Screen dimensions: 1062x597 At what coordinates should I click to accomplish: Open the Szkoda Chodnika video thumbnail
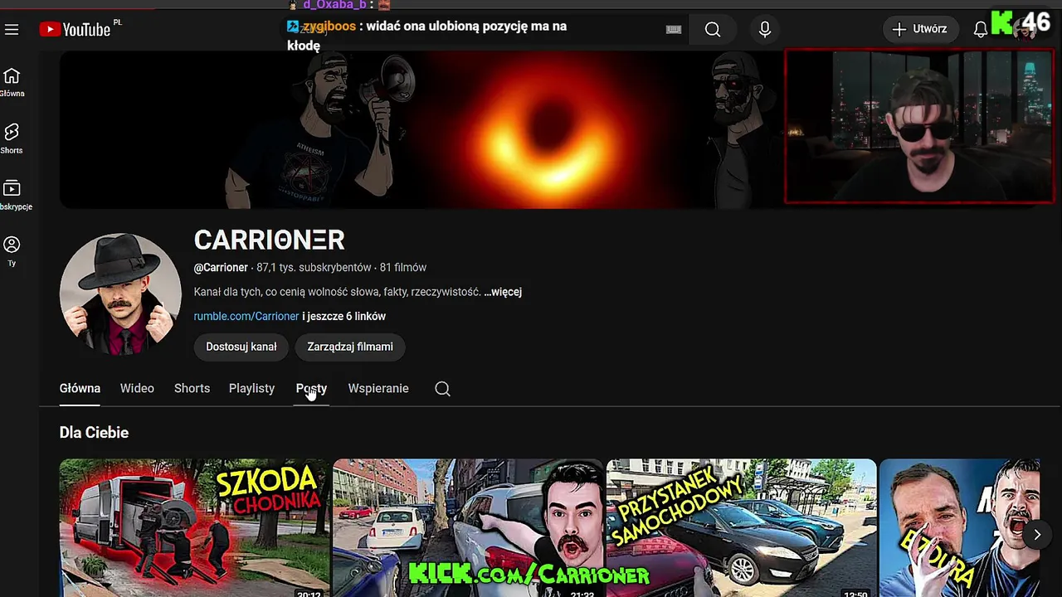[194, 528]
